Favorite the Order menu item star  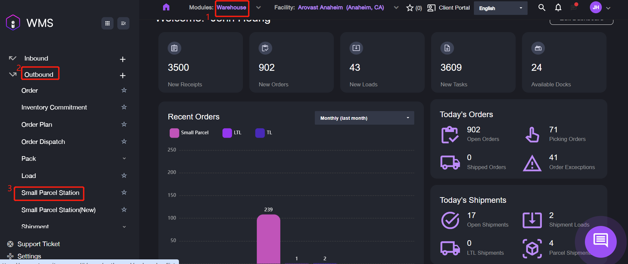[124, 90]
